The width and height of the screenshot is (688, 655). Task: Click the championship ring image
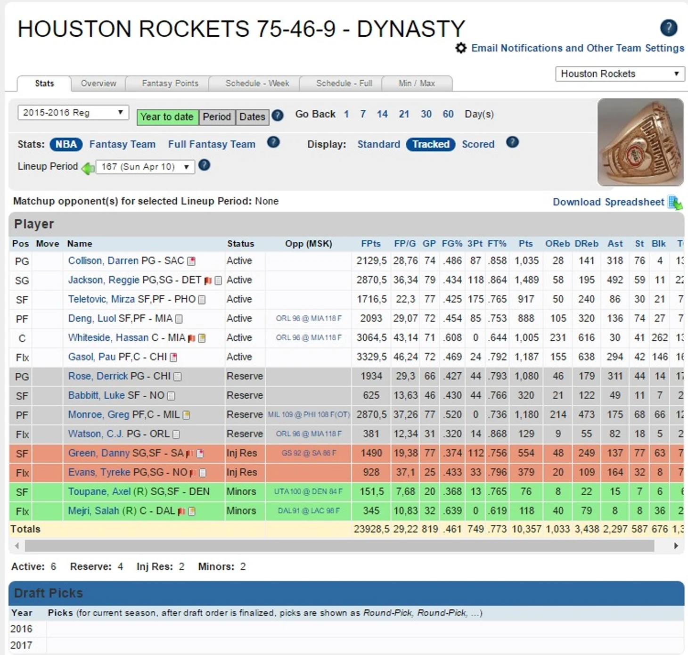(640, 142)
